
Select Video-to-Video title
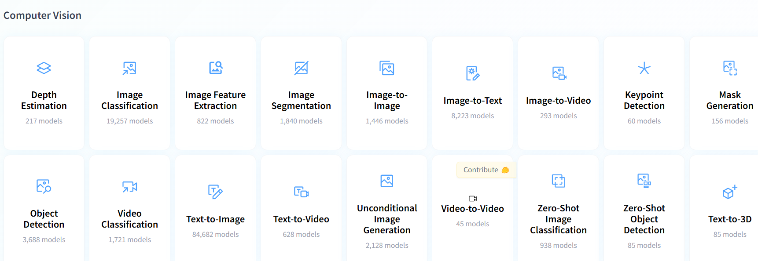tap(472, 209)
